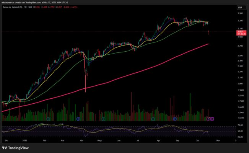Screen dimensions: 249x153
Task: Click the Feb label on the time axis
Action: [45, 141]
